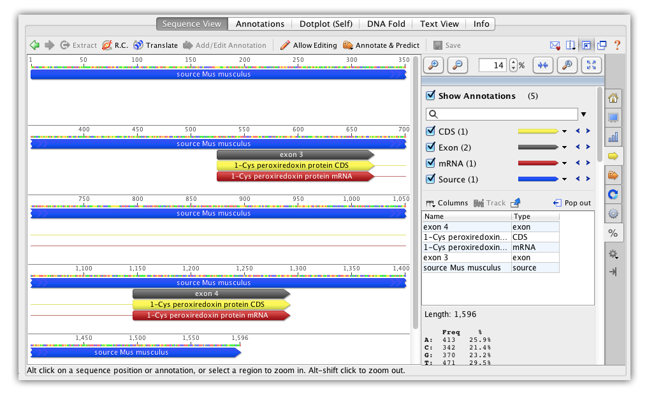This screenshot has width=647, height=398.
Task: Open the bar chart graphs sidebar tab
Action: pos(613,137)
